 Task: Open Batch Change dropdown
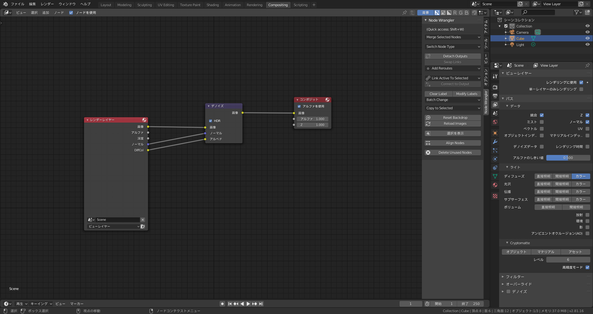tap(453, 100)
